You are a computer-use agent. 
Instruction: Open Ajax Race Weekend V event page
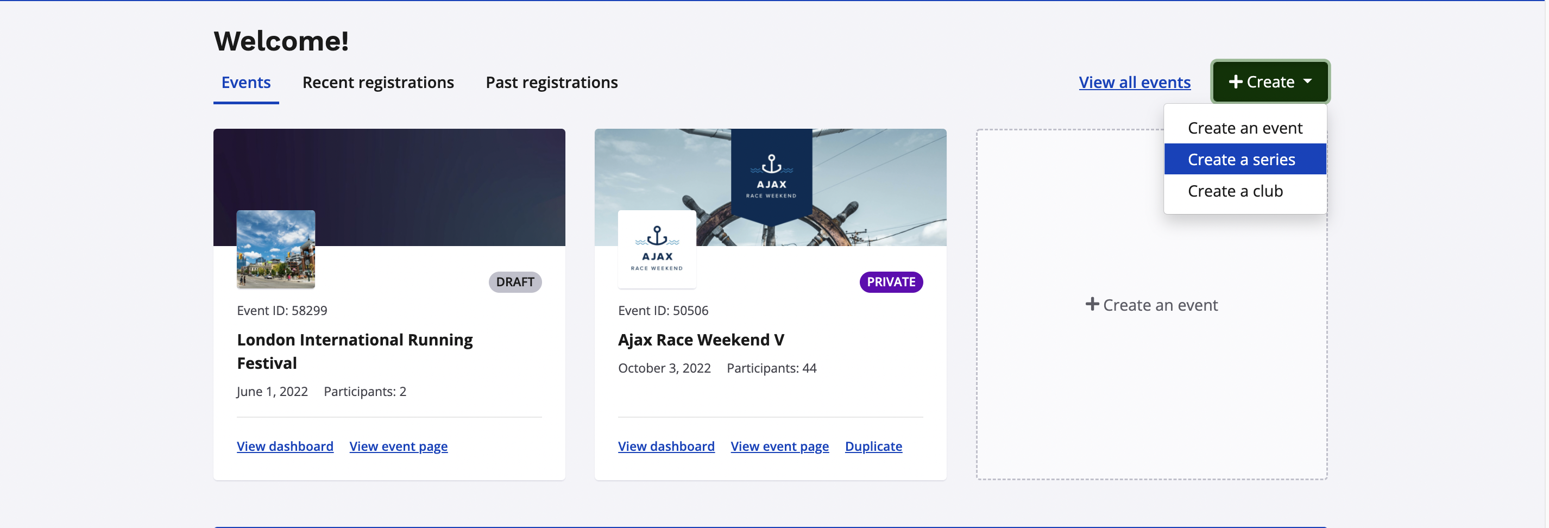pyautogui.click(x=779, y=446)
